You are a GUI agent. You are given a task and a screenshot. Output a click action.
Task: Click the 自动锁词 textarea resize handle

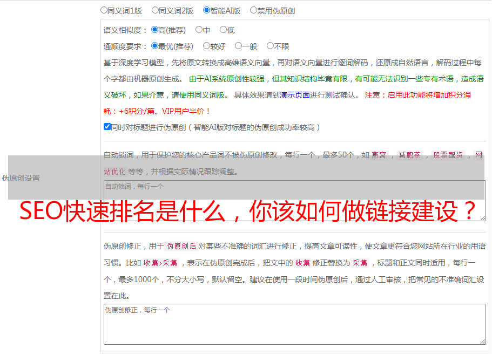point(483,218)
